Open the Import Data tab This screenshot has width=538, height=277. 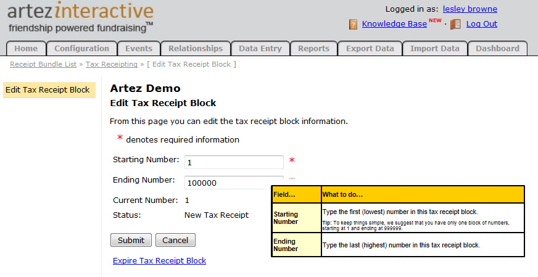(434, 49)
